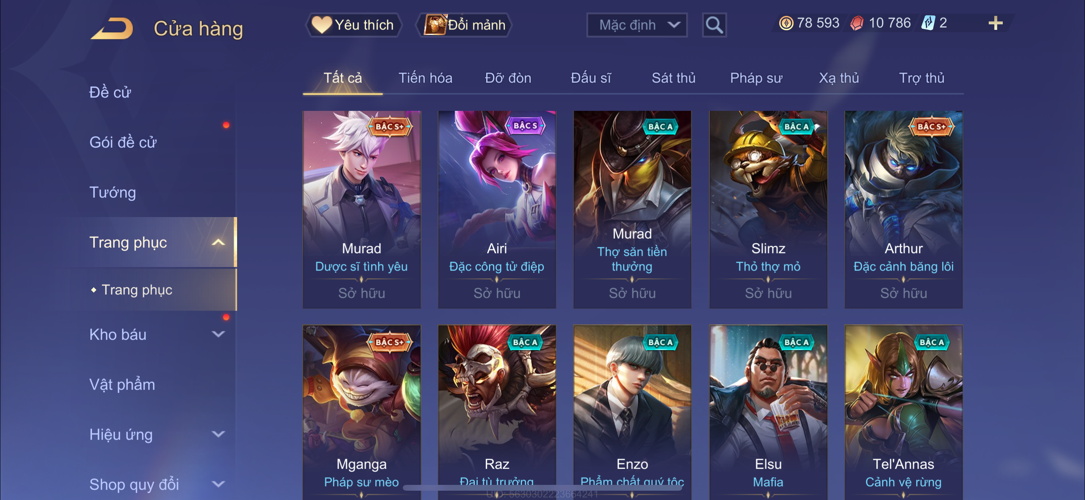Open Gói đề cử in the sidebar
The width and height of the screenshot is (1085, 500).
(x=123, y=142)
